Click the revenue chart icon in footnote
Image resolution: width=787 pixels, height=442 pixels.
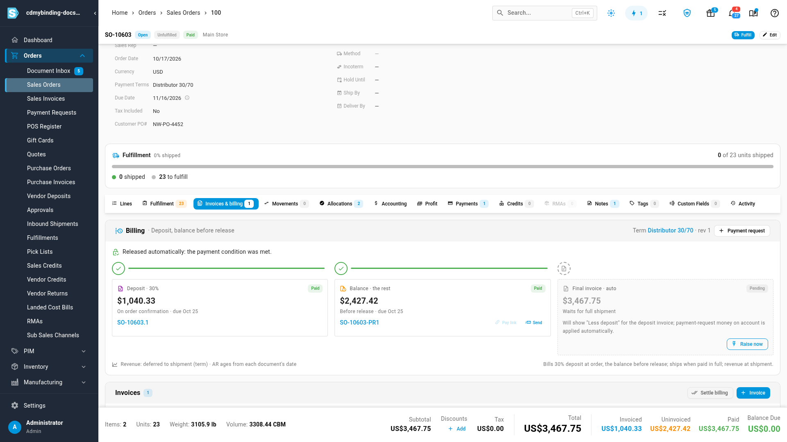tap(115, 364)
